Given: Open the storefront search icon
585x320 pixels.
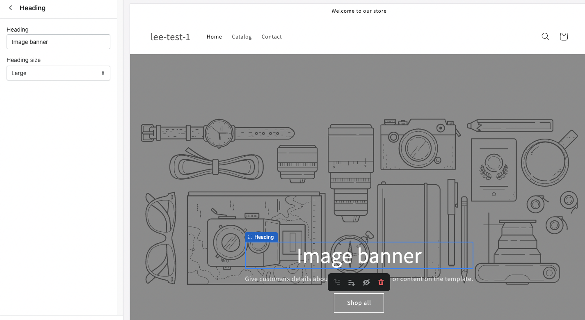Looking at the screenshot, I should pyautogui.click(x=545, y=37).
